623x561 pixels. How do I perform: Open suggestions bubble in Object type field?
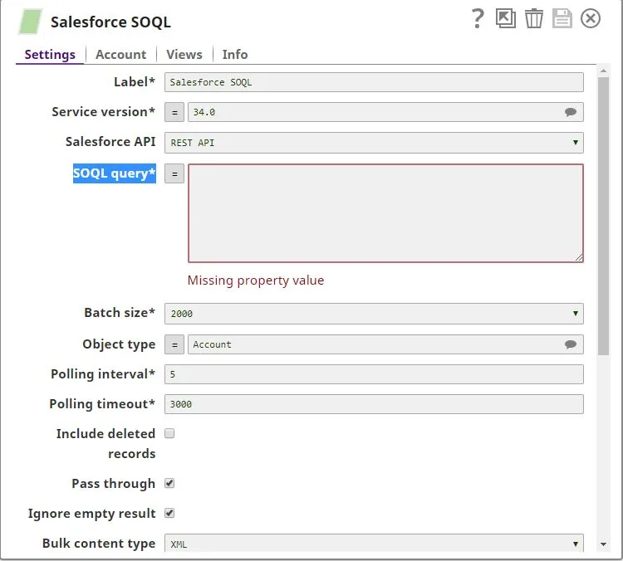pyautogui.click(x=571, y=344)
